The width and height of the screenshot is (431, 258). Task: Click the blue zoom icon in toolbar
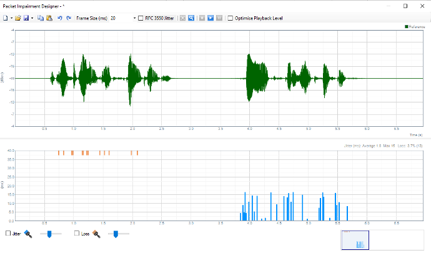click(x=191, y=18)
